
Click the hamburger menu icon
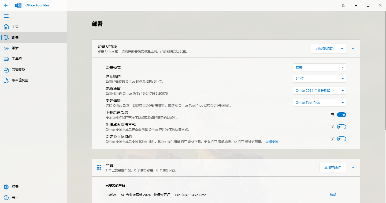pyautogui.click(x=6, y=16)
